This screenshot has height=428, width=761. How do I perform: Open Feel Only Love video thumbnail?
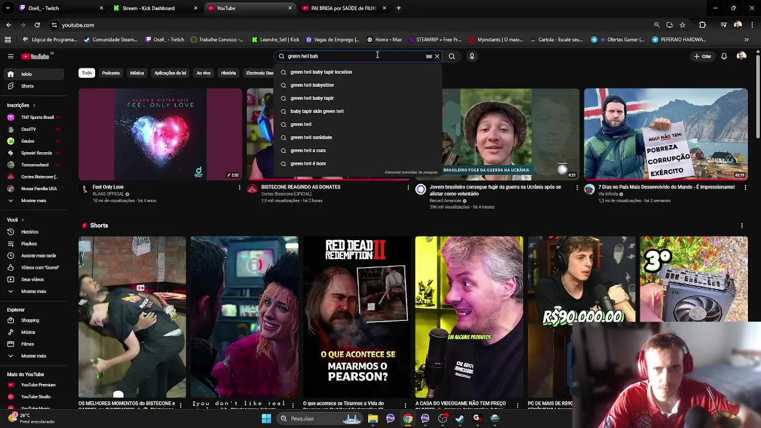161,134
